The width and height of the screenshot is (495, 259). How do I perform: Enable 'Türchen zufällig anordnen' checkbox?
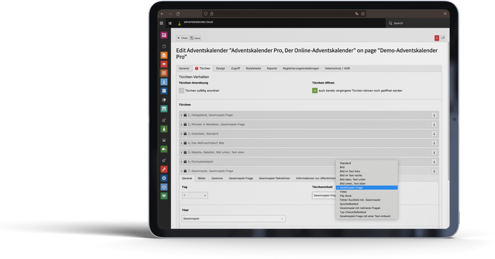pyautogui.click(x=182, y=91)
